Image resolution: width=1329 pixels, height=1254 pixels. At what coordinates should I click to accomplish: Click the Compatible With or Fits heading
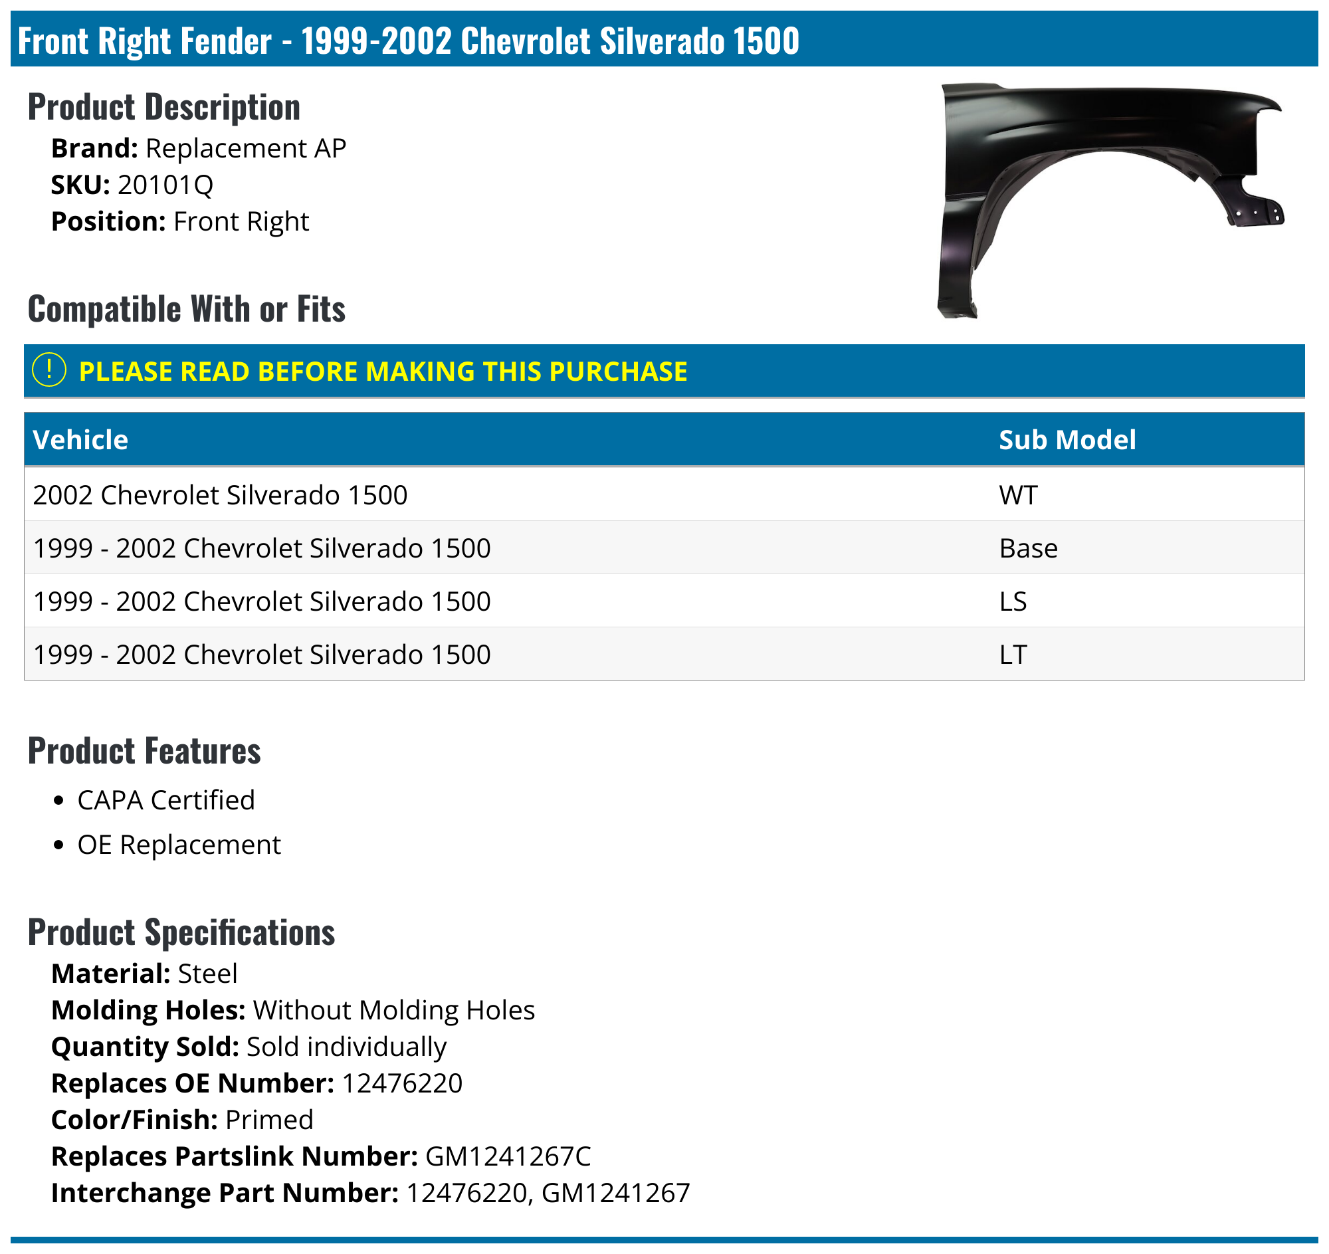(x=187, y=310)
